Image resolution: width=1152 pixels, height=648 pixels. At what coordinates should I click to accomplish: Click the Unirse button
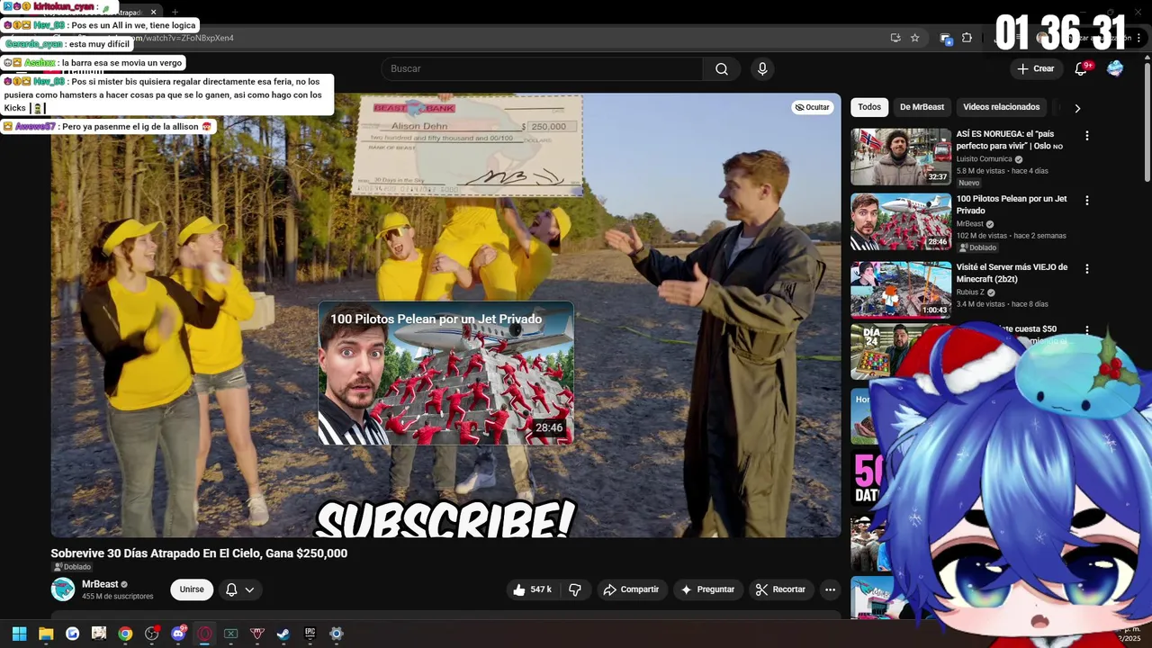point(192,589)
